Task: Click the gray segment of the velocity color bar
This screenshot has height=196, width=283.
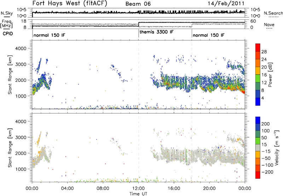Action: tap(258, 148)
